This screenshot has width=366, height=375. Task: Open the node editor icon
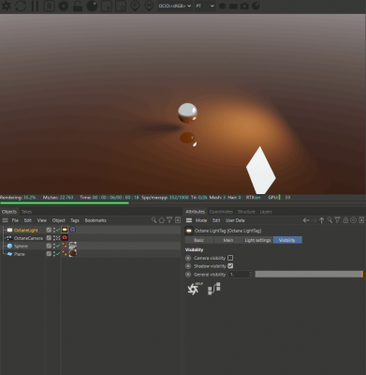214,289
